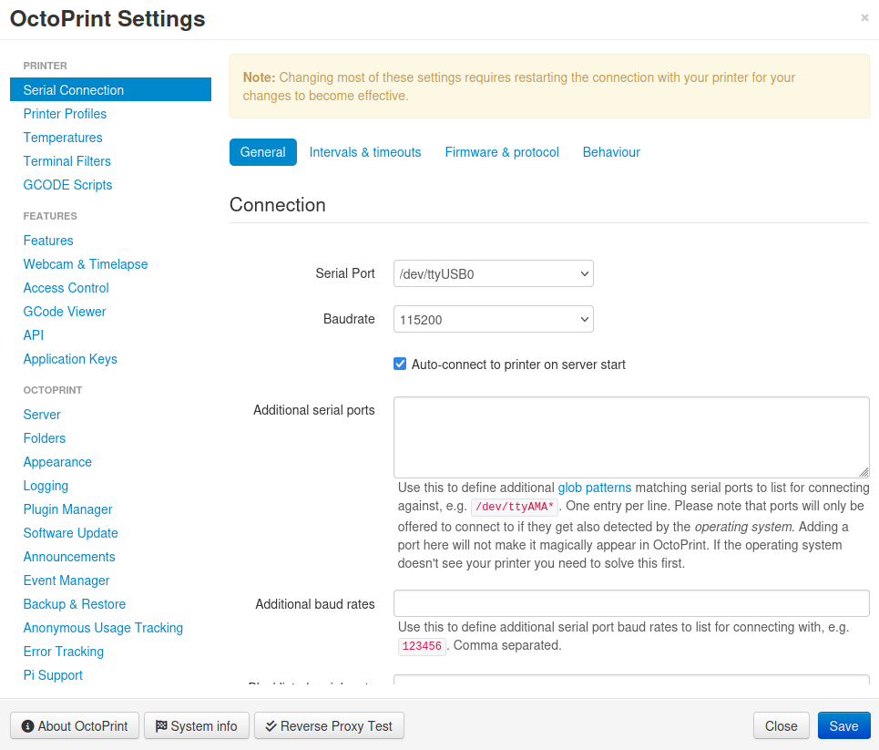
Task: Click the Additional serial ports label
Action: coord(314,410)
